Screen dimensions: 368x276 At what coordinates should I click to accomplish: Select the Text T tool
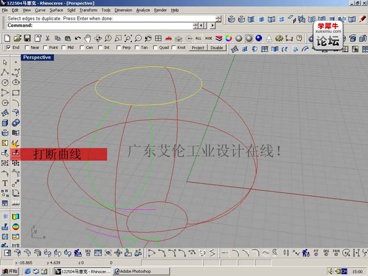click(5, 183)
